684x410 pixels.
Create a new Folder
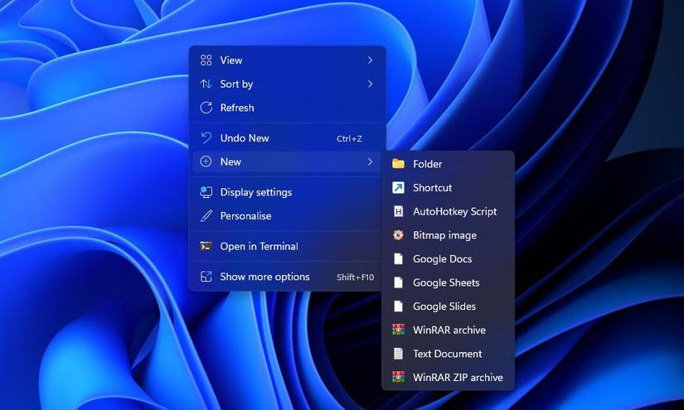tap(448, 164)
